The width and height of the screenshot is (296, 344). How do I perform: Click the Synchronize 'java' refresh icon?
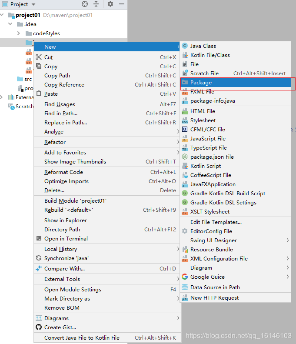tap(39, 258)
